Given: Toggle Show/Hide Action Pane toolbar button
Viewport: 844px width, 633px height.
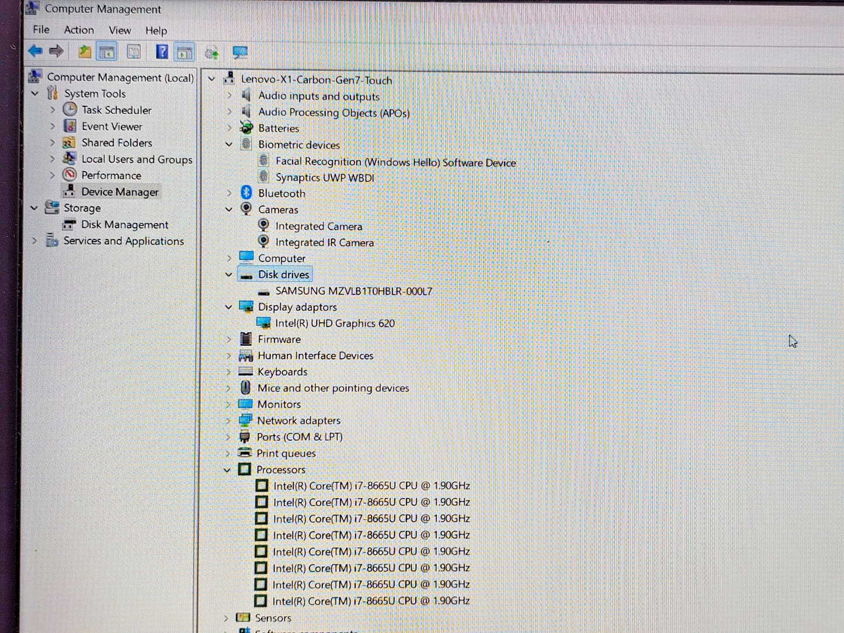Looking at the screenshot, I should 185,53.
